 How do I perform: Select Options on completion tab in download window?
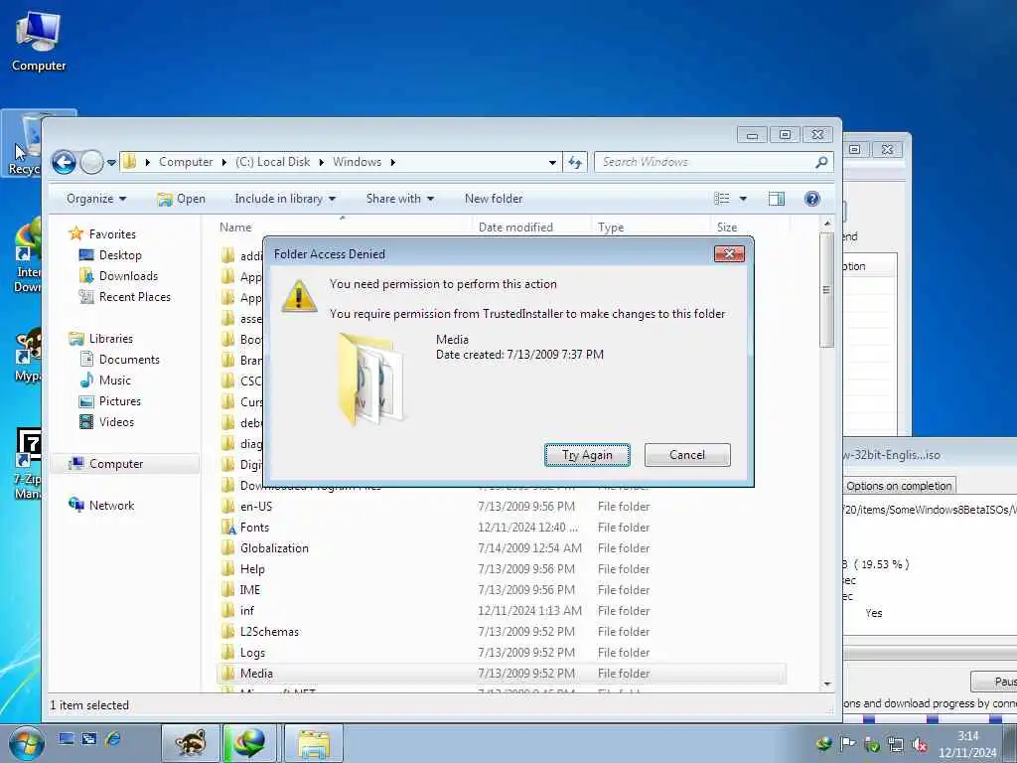pyautogui.click(x=899, y=486)
